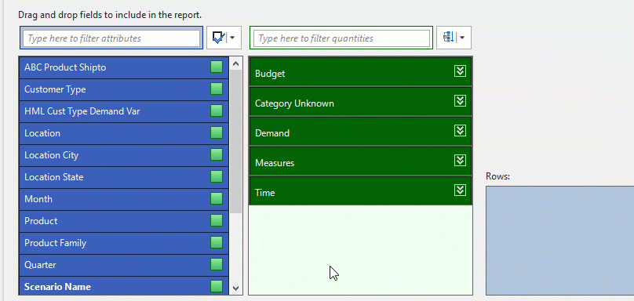This screenshot has height=301, width=634.
Task: Click the Measures group label
Action: click(x=275, y=163)
